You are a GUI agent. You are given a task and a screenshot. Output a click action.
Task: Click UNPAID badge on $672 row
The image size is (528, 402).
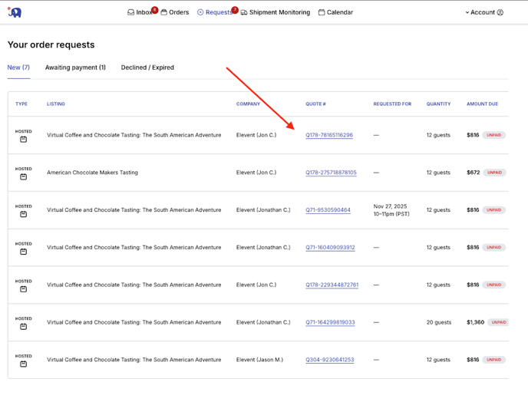pyautogui.click(x=494, y=173)
